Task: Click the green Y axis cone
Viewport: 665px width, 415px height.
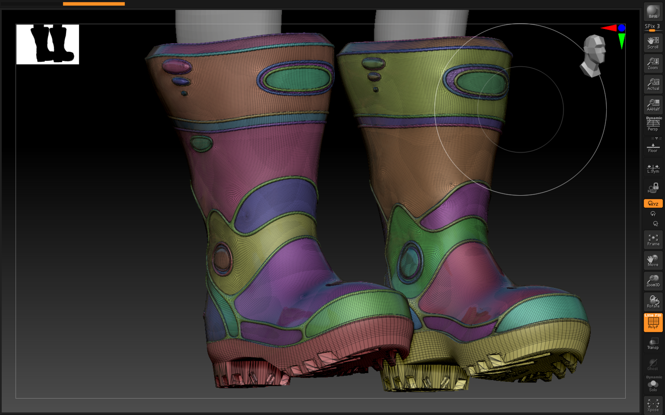Action: coord(621,41)
